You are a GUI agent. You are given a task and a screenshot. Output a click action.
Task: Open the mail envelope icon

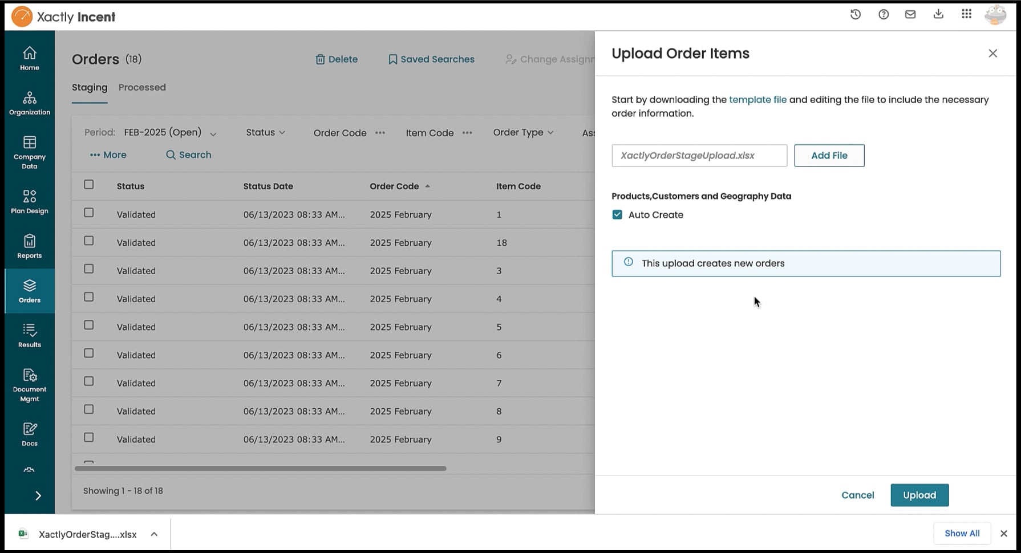pyautogui.click(x=910, y=15)
